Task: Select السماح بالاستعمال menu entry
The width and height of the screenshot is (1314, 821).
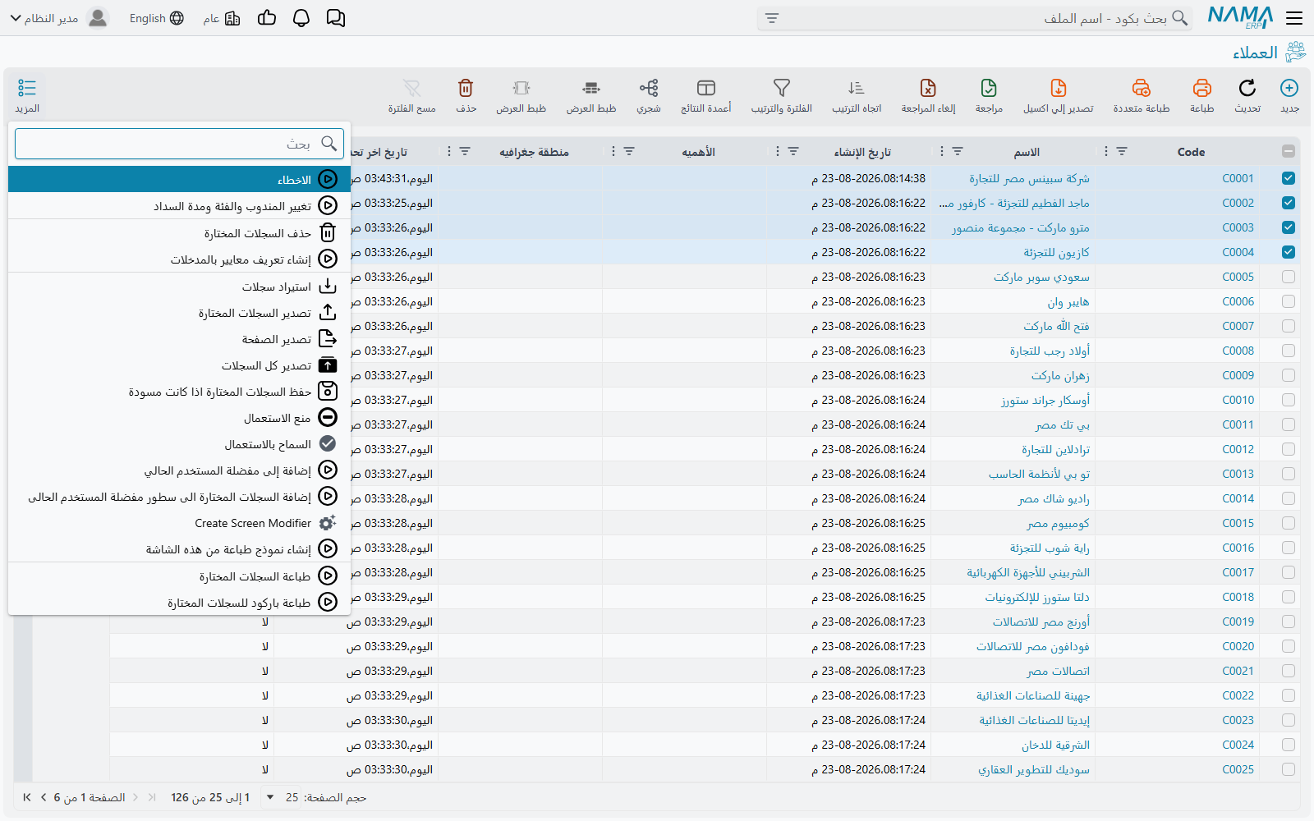Action: point(180,444)
